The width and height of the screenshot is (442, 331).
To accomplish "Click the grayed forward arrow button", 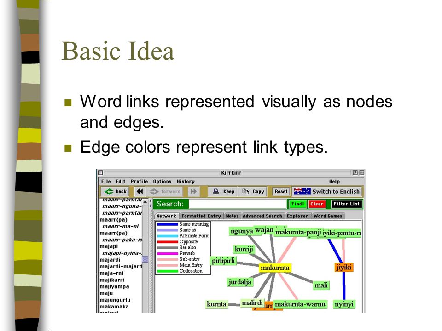I will click(x=165, y=191).
